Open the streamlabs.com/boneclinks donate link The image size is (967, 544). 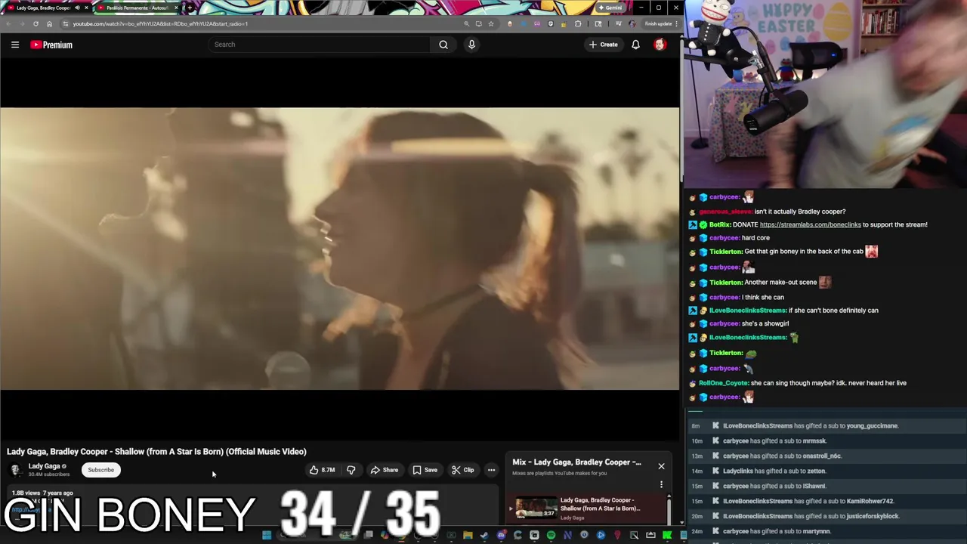(810, 224)
